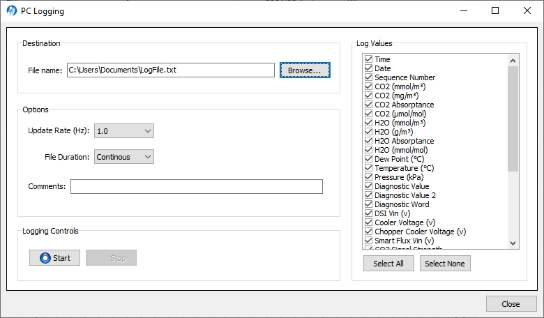Click the Select All button
The height and width of the screenshot is (318, 544).
pos(388,264)
